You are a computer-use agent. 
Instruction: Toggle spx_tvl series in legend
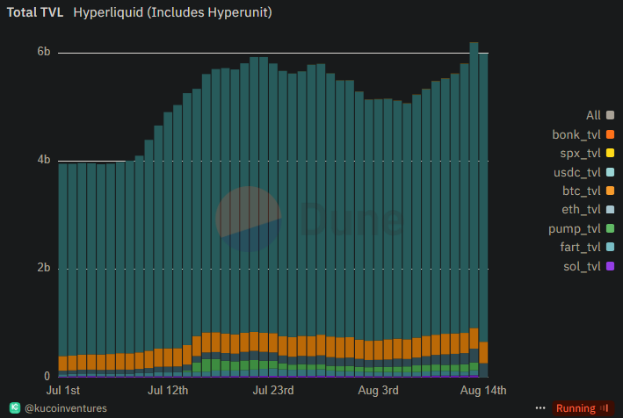pyautogui.click(x=587, y=153)
